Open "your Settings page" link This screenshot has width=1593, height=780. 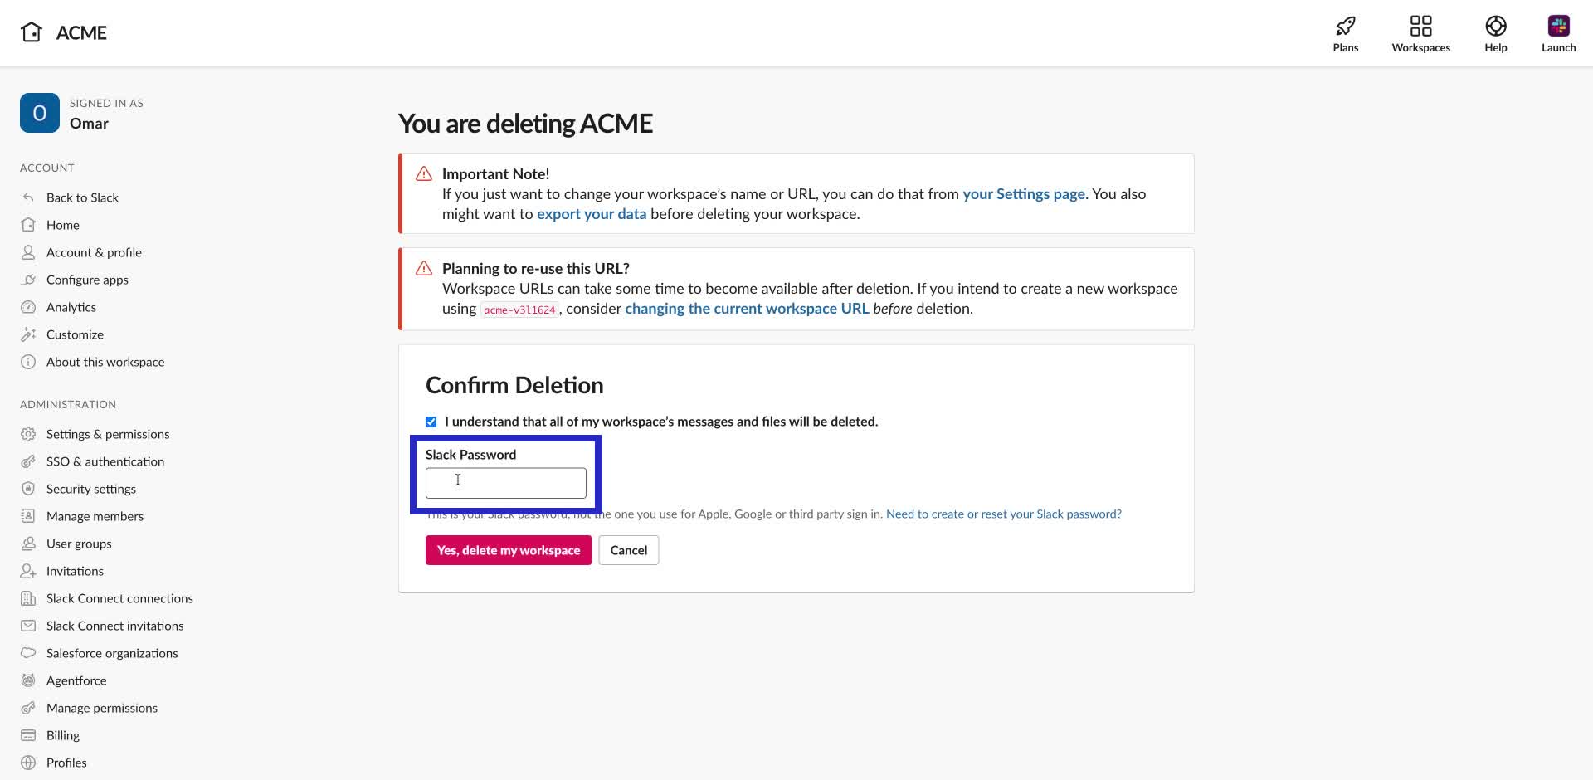click(1023, 193)
